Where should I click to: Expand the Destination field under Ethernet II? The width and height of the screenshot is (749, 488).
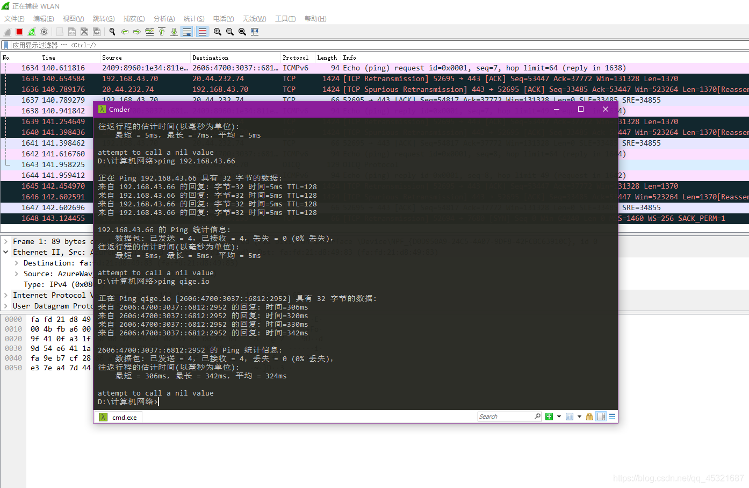click(x=17, y=263)
